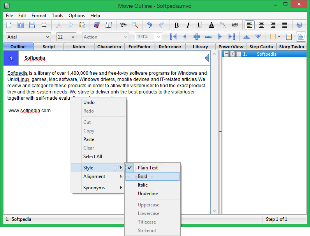Open the Format menu
The height and width of the screenshot is (236, 310).
(x=39, y=16)
